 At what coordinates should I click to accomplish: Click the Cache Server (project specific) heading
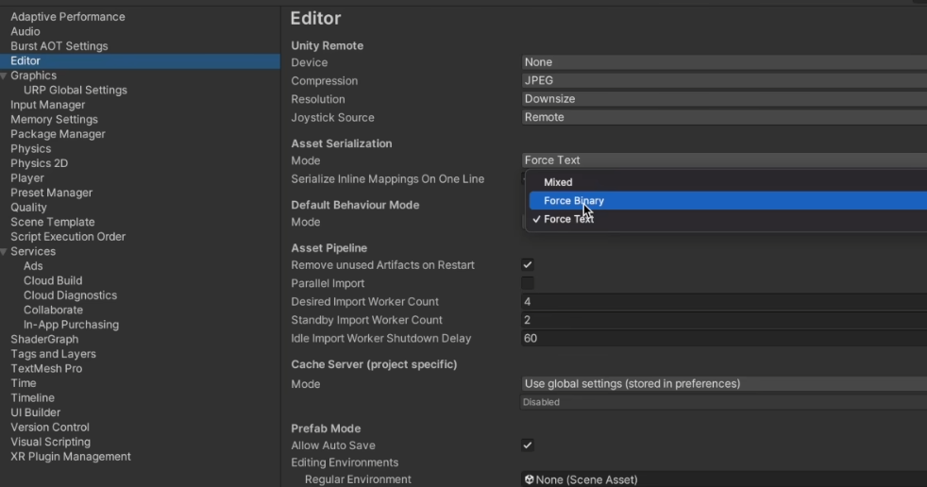(x=374, y=364)
